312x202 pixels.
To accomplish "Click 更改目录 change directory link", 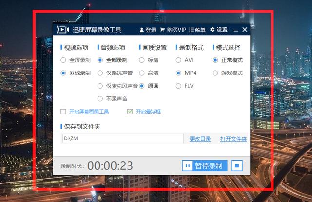I will click(x=200, y=139).
